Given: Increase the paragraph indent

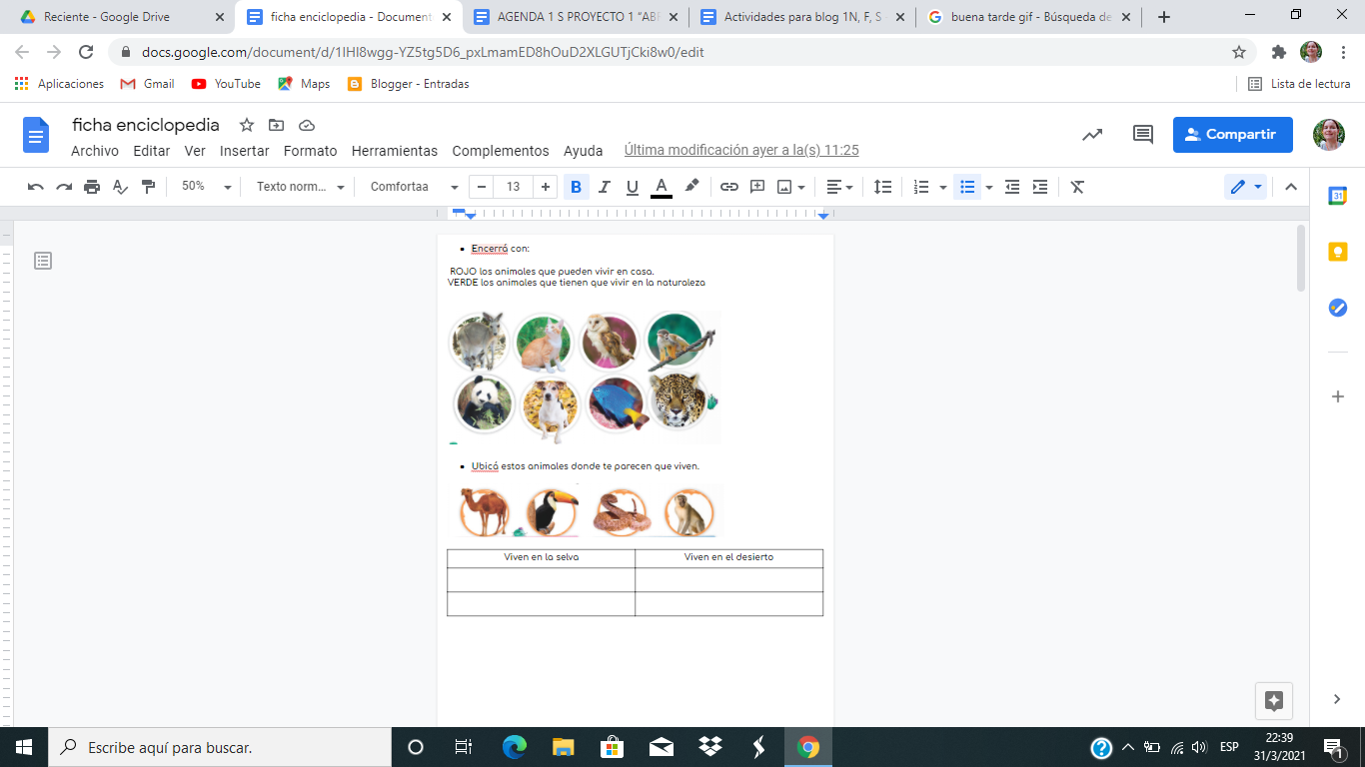Looking at the screenshot, I should pyautogui.click(x=1040, y=187).
